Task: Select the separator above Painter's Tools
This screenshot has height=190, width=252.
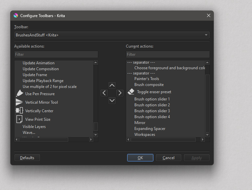Action: click(141, 73)
